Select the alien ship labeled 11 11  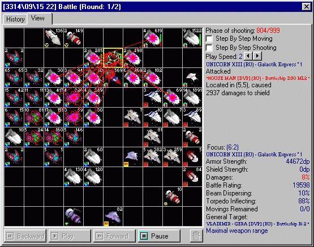click(34, 97)
